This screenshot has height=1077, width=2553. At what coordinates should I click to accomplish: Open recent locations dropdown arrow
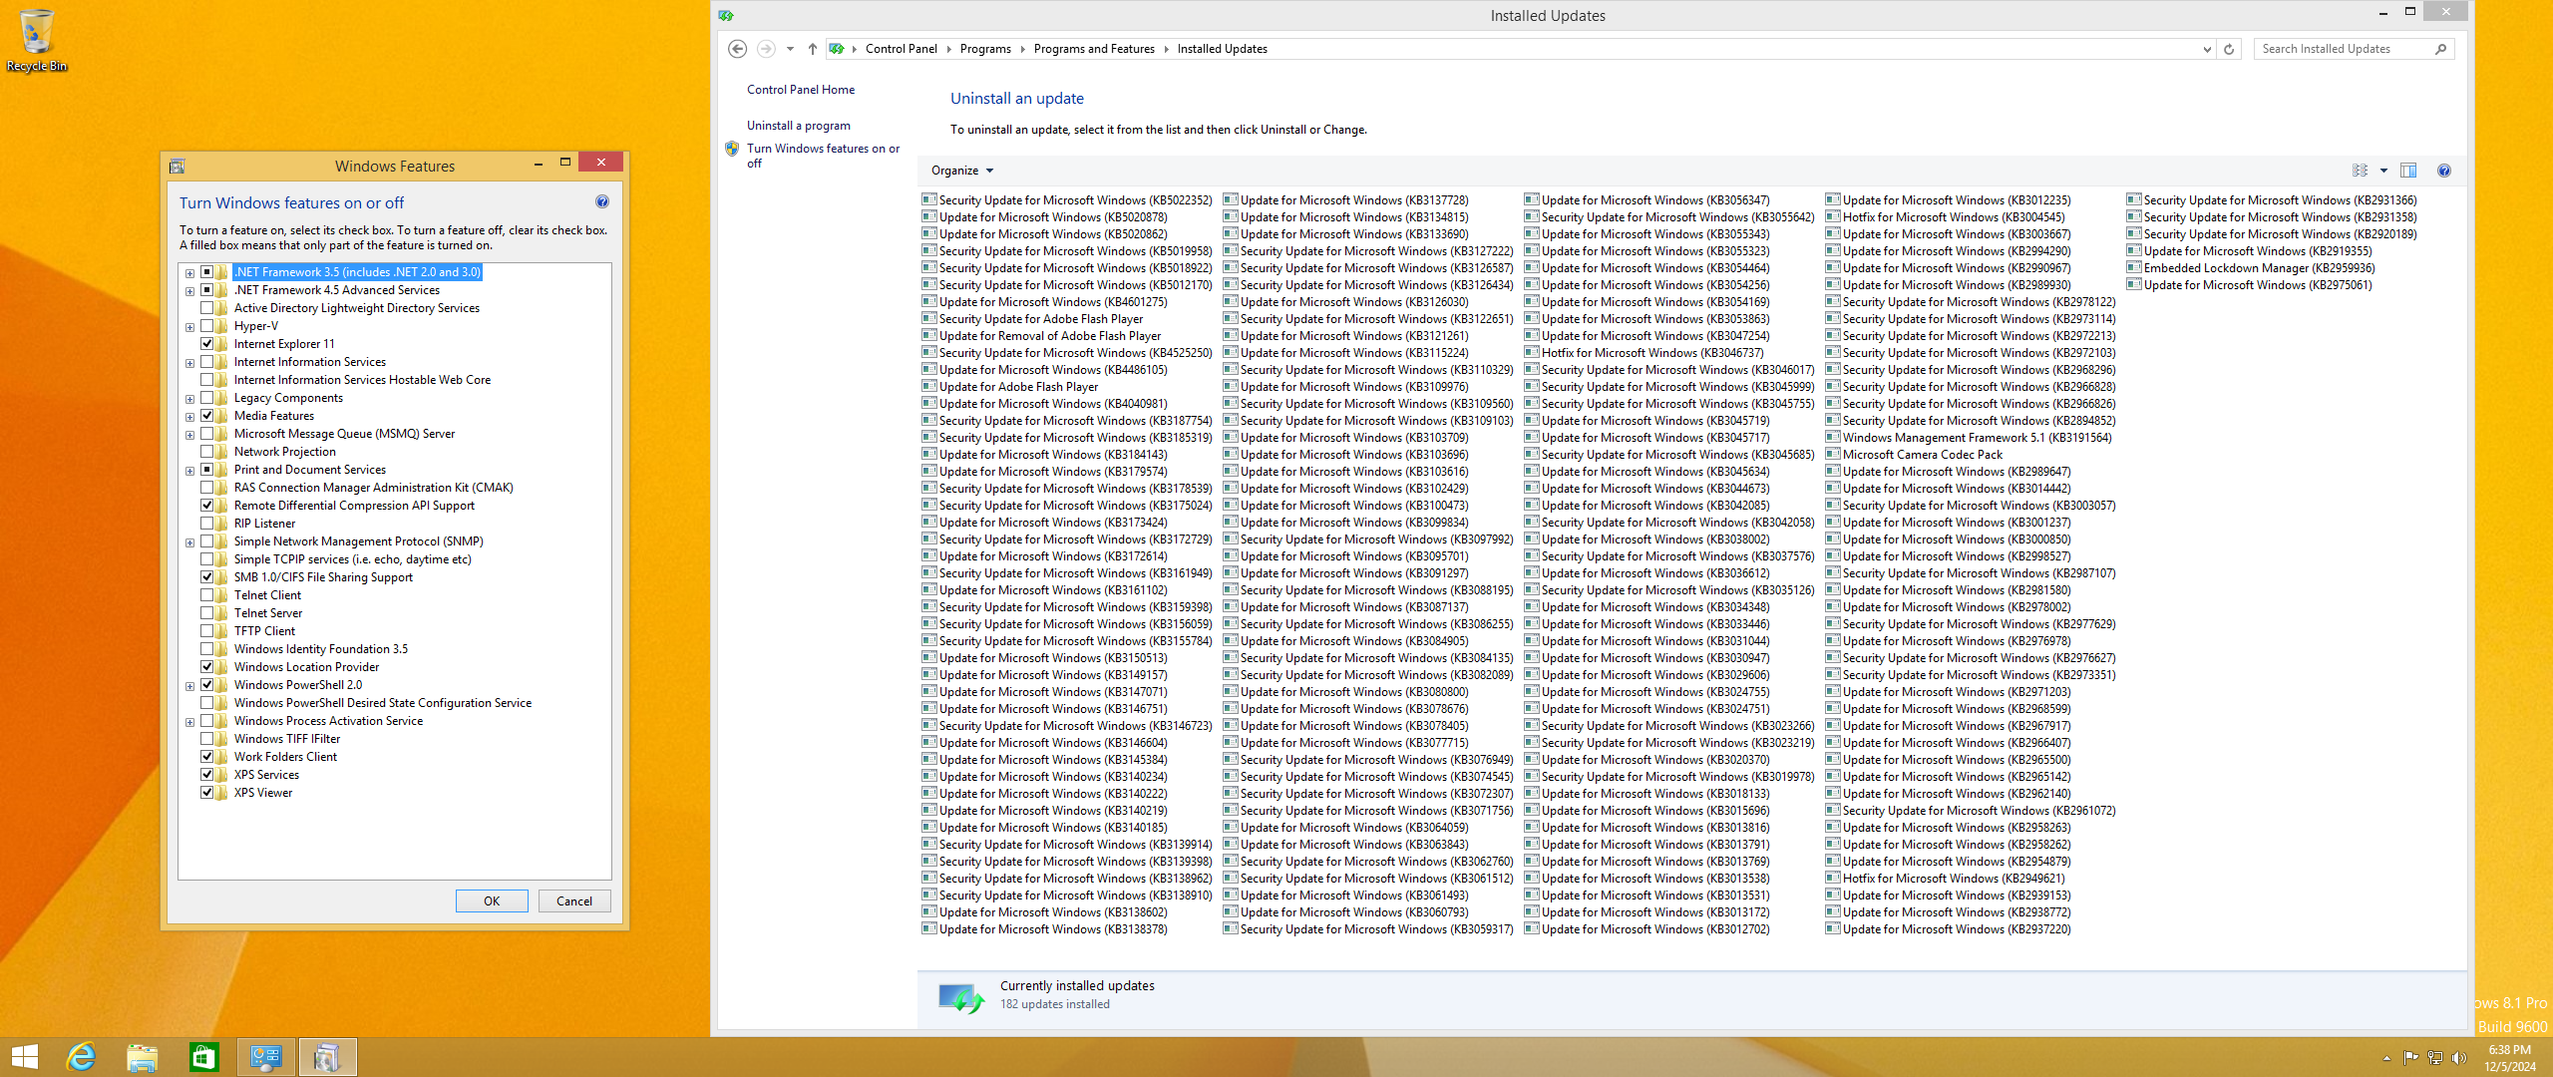[790, 49]
